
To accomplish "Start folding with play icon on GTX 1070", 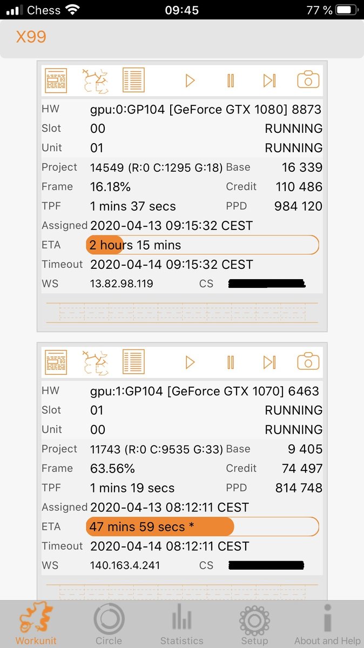I will (x=190, y=362).
